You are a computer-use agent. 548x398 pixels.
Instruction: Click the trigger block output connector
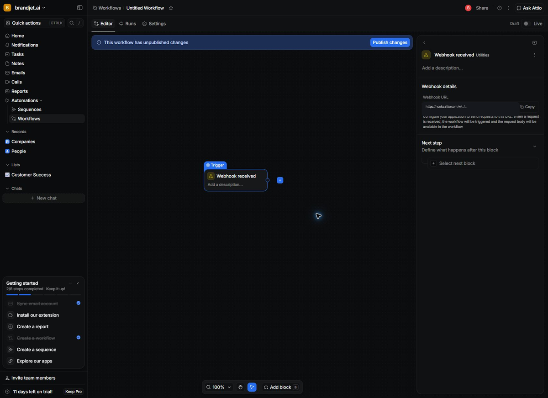(268, 180)
